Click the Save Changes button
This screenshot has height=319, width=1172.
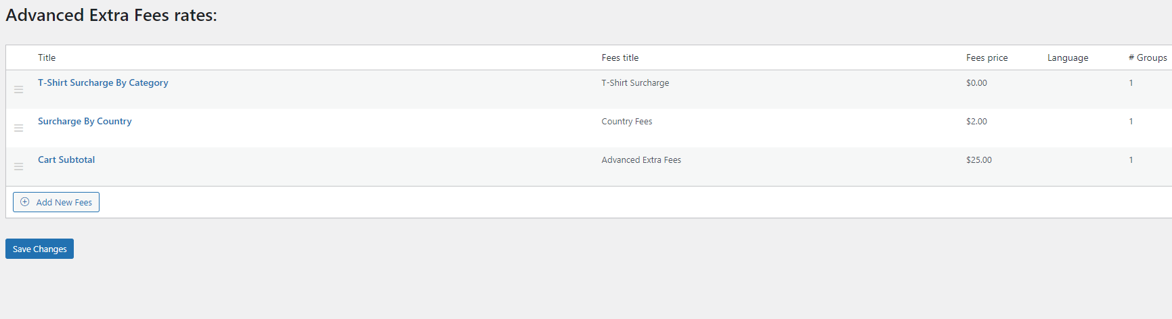39,249
